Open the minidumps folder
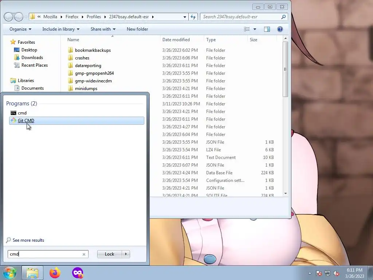 click(x=86, y=88)
